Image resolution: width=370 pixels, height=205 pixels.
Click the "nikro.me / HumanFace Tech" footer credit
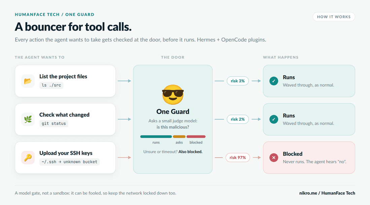(327, 193)
